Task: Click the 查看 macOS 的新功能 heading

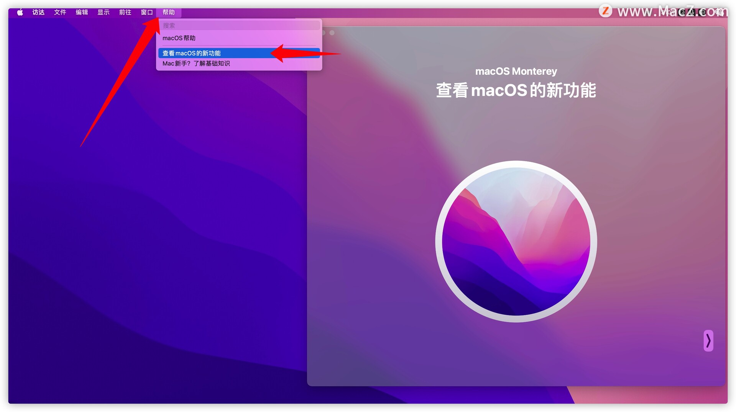Action: (x=516, y=90)
